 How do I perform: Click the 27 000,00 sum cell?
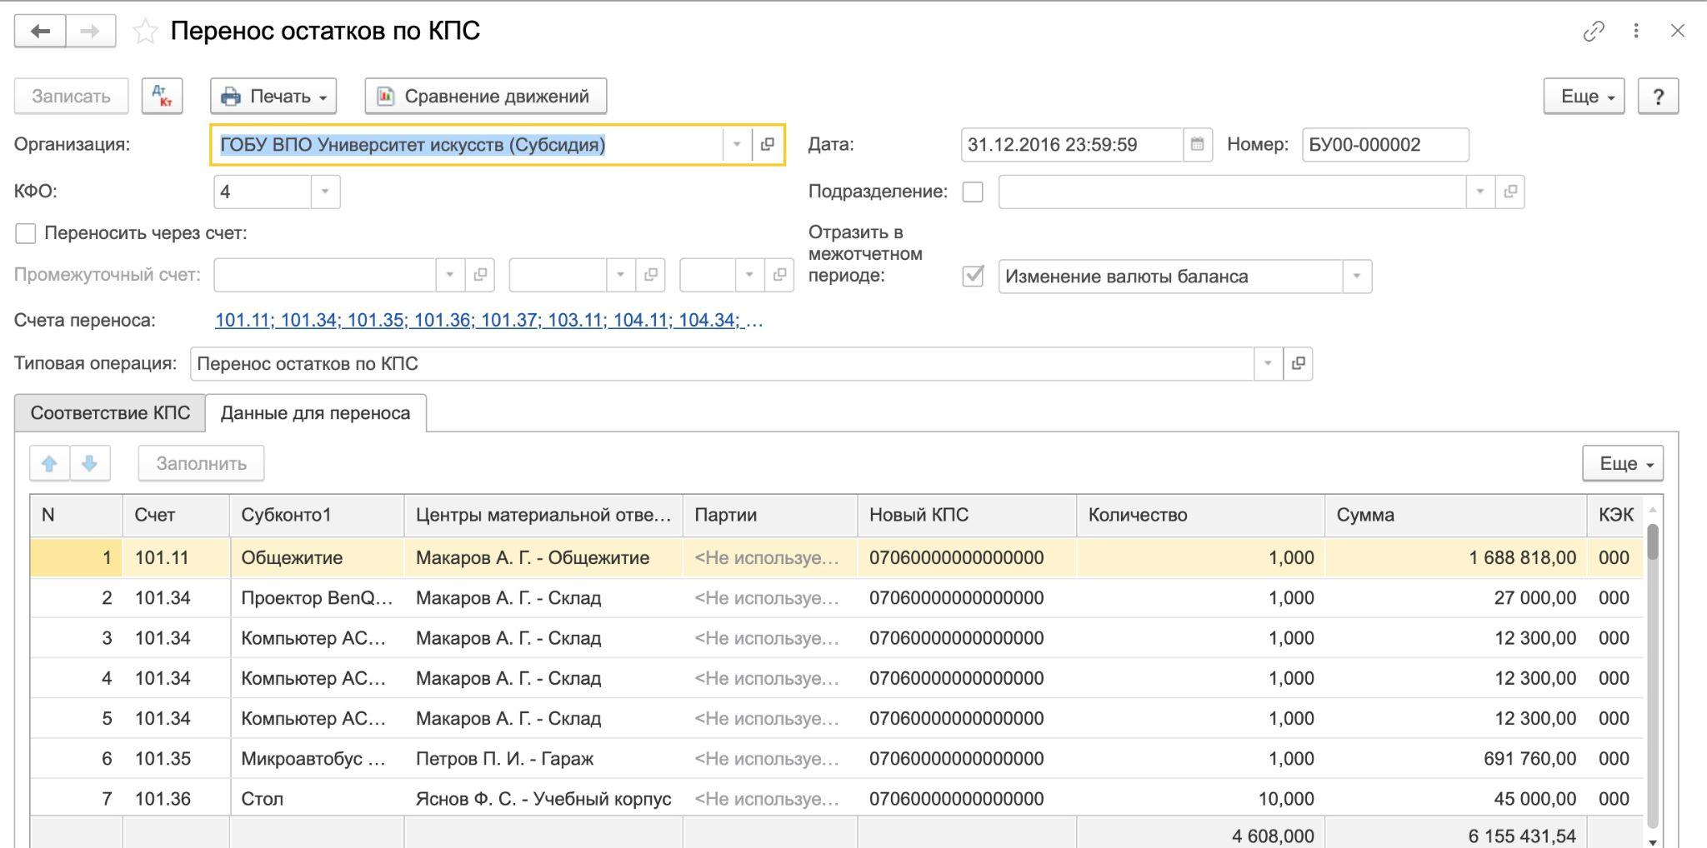[x=1456, y=598]
